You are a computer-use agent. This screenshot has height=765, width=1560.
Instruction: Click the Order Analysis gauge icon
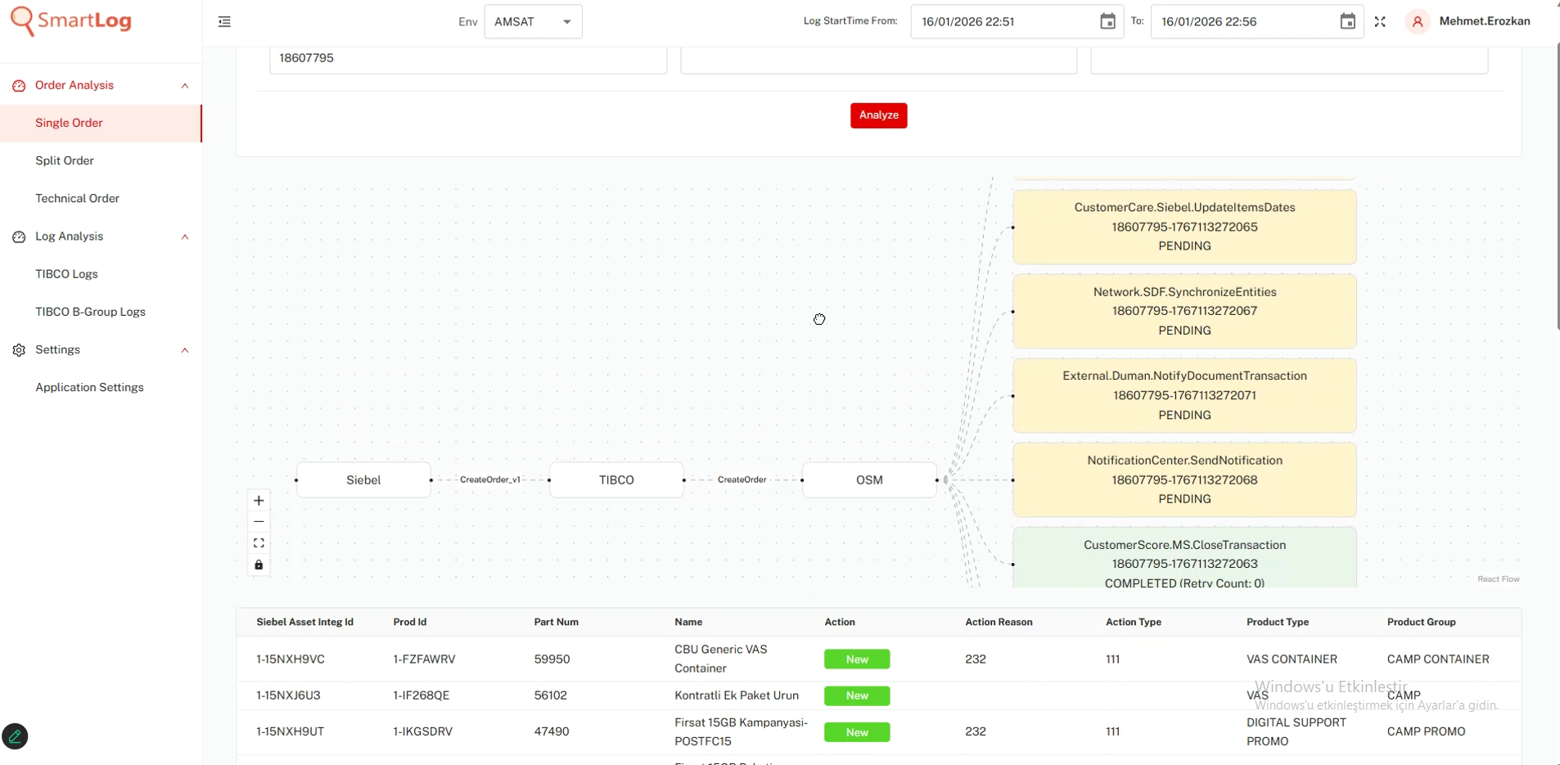click(19, 86)
